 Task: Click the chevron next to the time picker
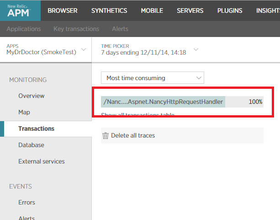click(196, 49)
